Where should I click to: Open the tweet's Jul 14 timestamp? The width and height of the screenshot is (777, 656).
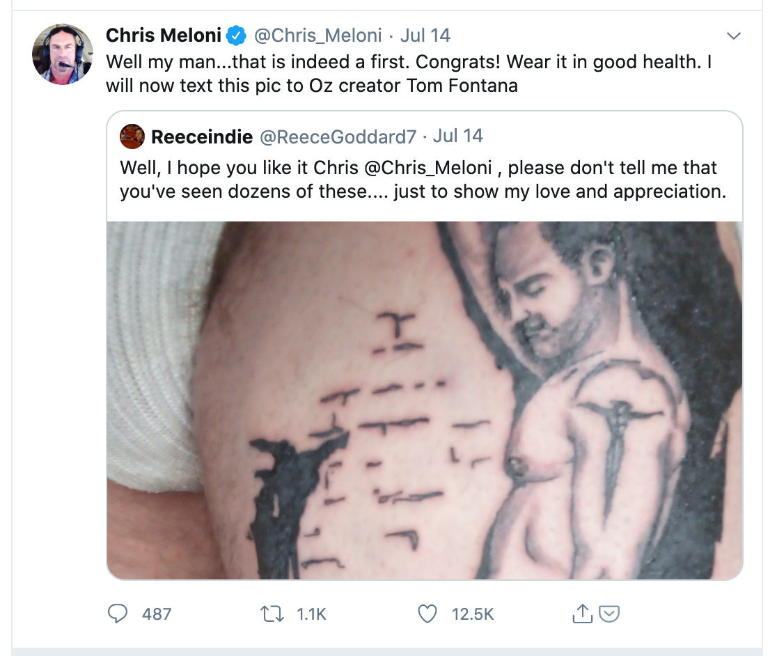pyautogui.click(x=425, y=36)
